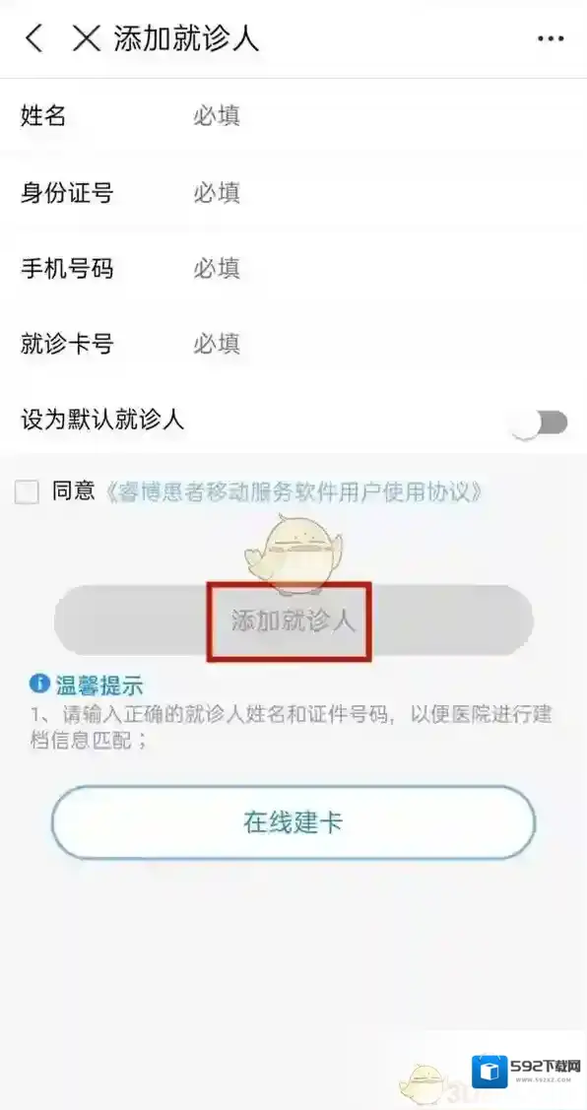Click the 姓名 field label
The image size is (587, 1110).
click(43, 115)
